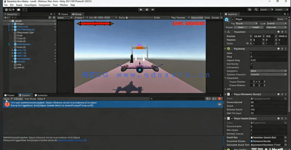Open the cloud services icon
The height and width of the screenshot is (150, 291).
18,10
